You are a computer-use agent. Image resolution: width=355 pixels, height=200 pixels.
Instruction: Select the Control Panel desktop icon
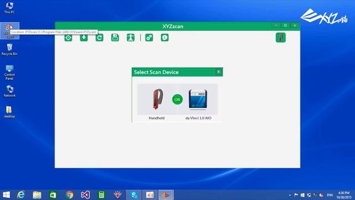[9, 72]
